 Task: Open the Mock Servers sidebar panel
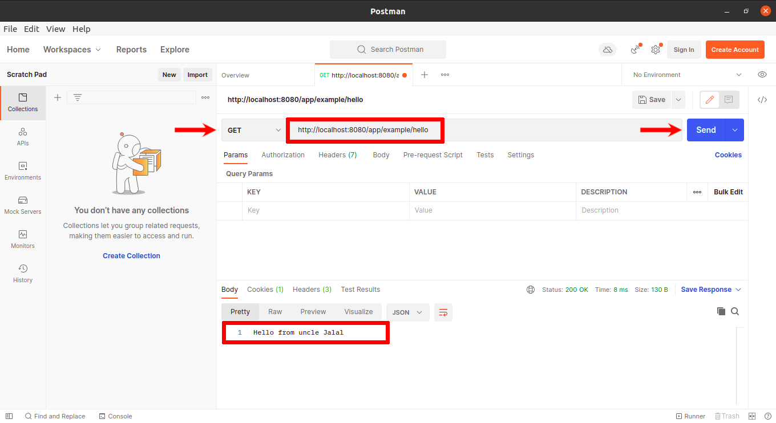tap(23, 206)
